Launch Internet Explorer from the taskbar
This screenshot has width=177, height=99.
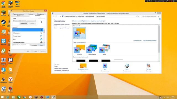coord(7,97)
